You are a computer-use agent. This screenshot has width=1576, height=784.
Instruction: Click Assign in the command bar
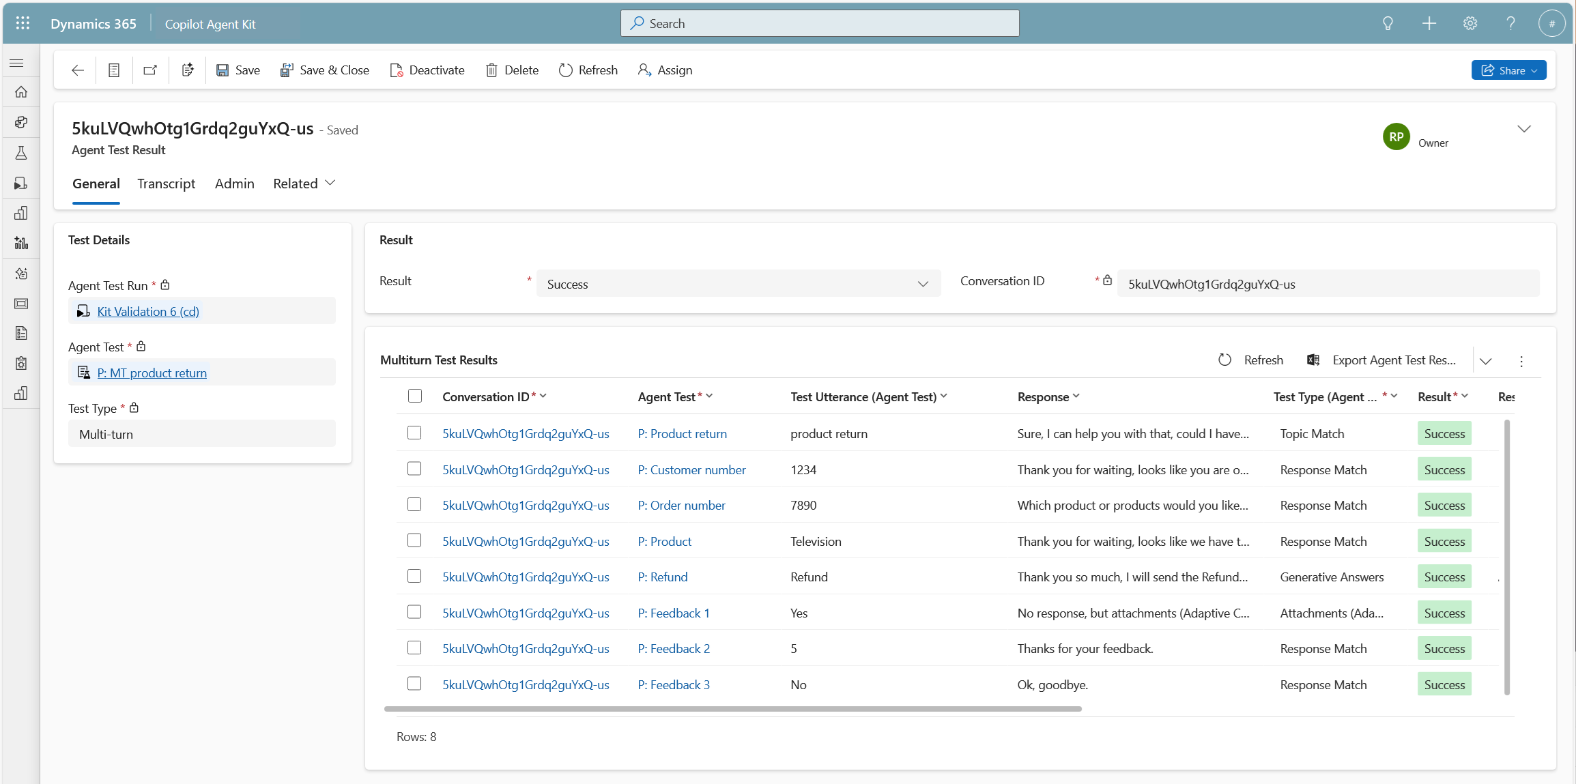point(665,70)
